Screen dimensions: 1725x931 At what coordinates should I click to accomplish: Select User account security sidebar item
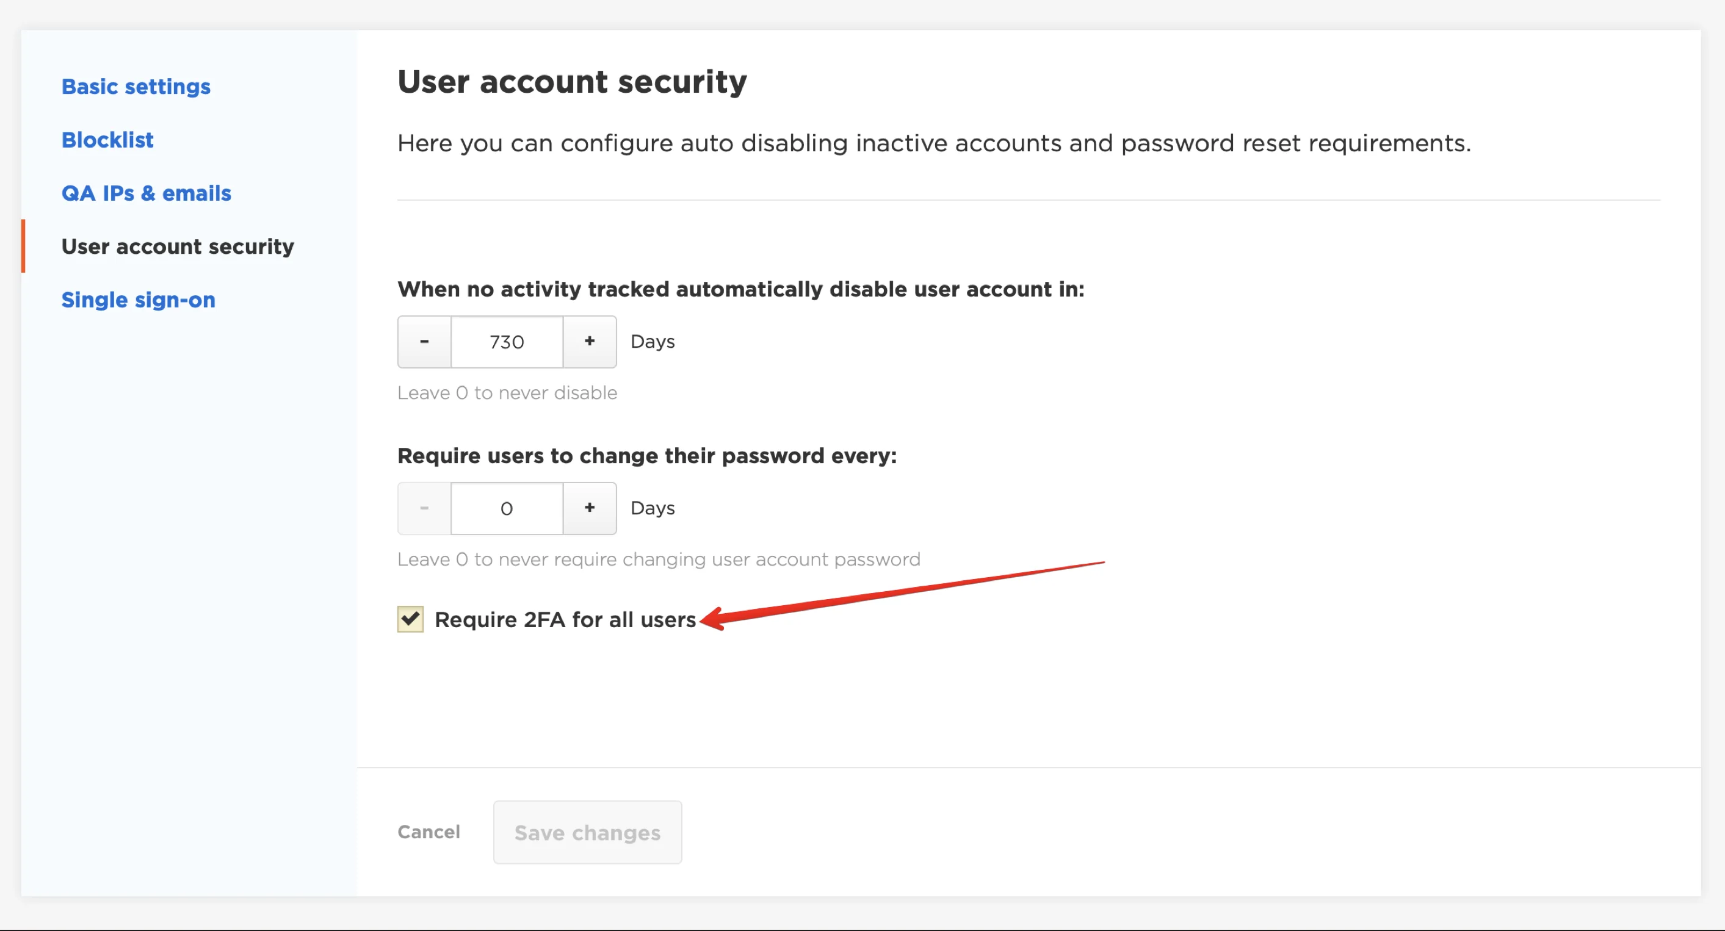(x=178, y=246)
